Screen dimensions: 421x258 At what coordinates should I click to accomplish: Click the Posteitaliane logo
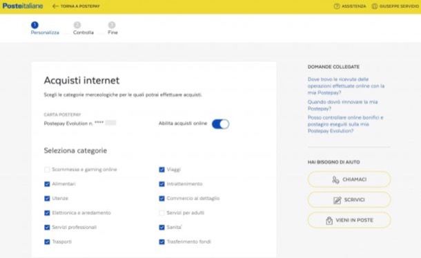(x=23, y=6)
